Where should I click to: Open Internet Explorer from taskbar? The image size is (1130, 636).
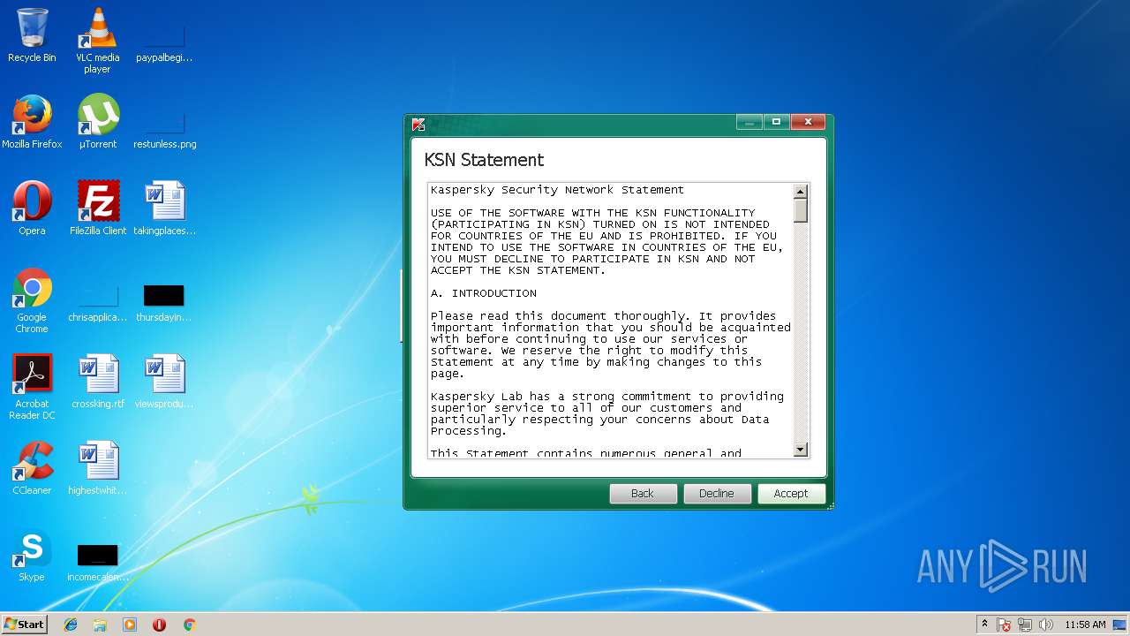pyautogui.click(x=71, y=625)
